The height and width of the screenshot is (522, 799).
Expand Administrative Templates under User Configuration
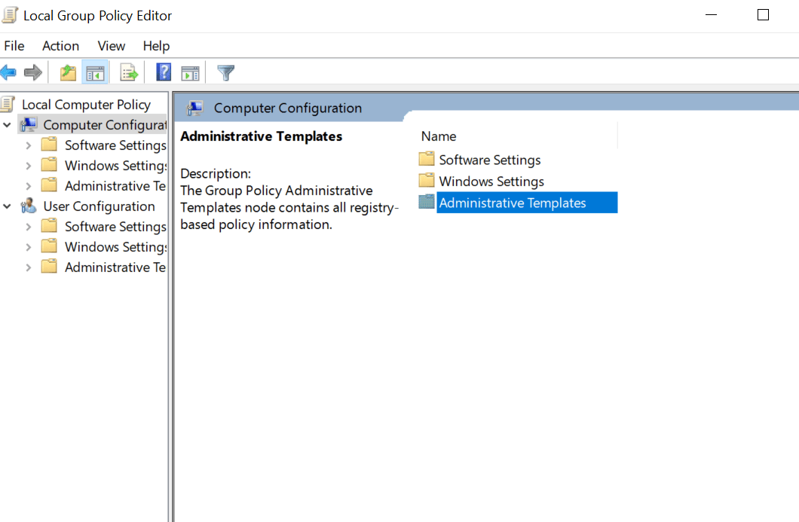[x=29, y=267]
